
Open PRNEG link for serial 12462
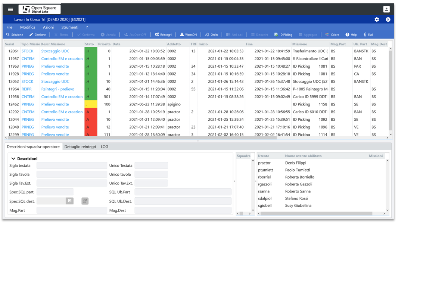pos(28,104)
